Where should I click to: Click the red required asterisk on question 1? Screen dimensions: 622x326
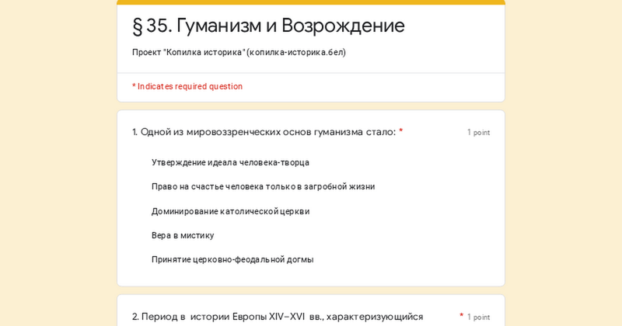401,131
